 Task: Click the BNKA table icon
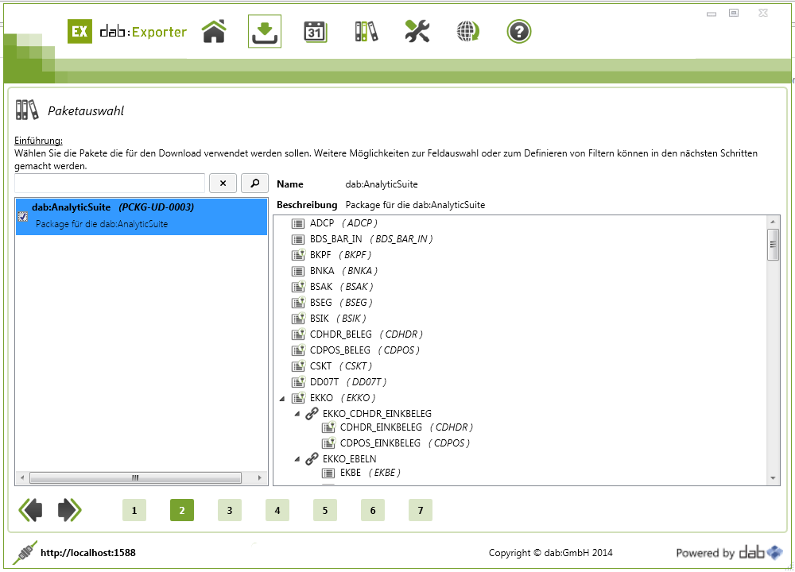tap(298, 271)
